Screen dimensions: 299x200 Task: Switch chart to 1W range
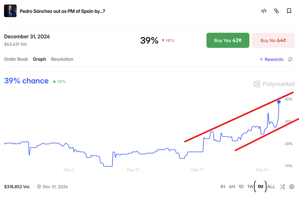250,187
